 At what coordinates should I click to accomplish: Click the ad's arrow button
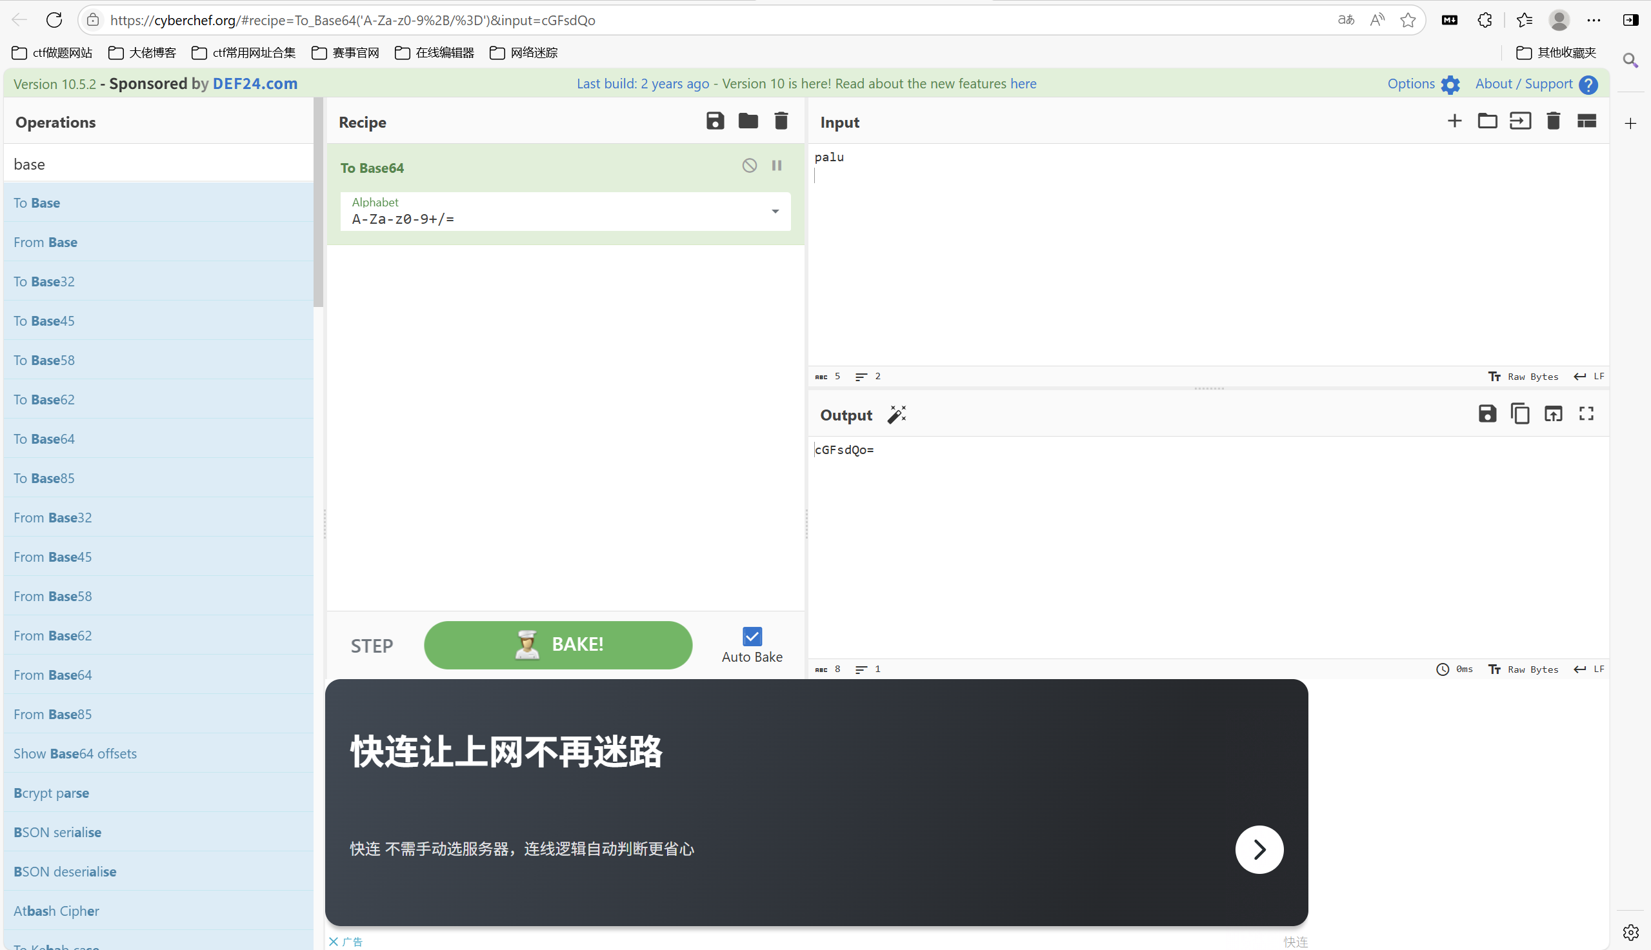[x=1259, y=849]
